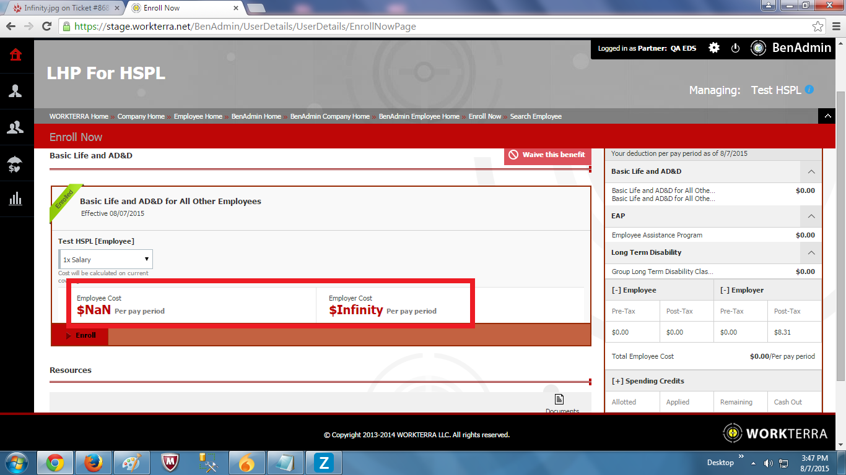Screen dimensions: 846x475
Task: Click info icon next to Test HSPL
Action: 809,90
